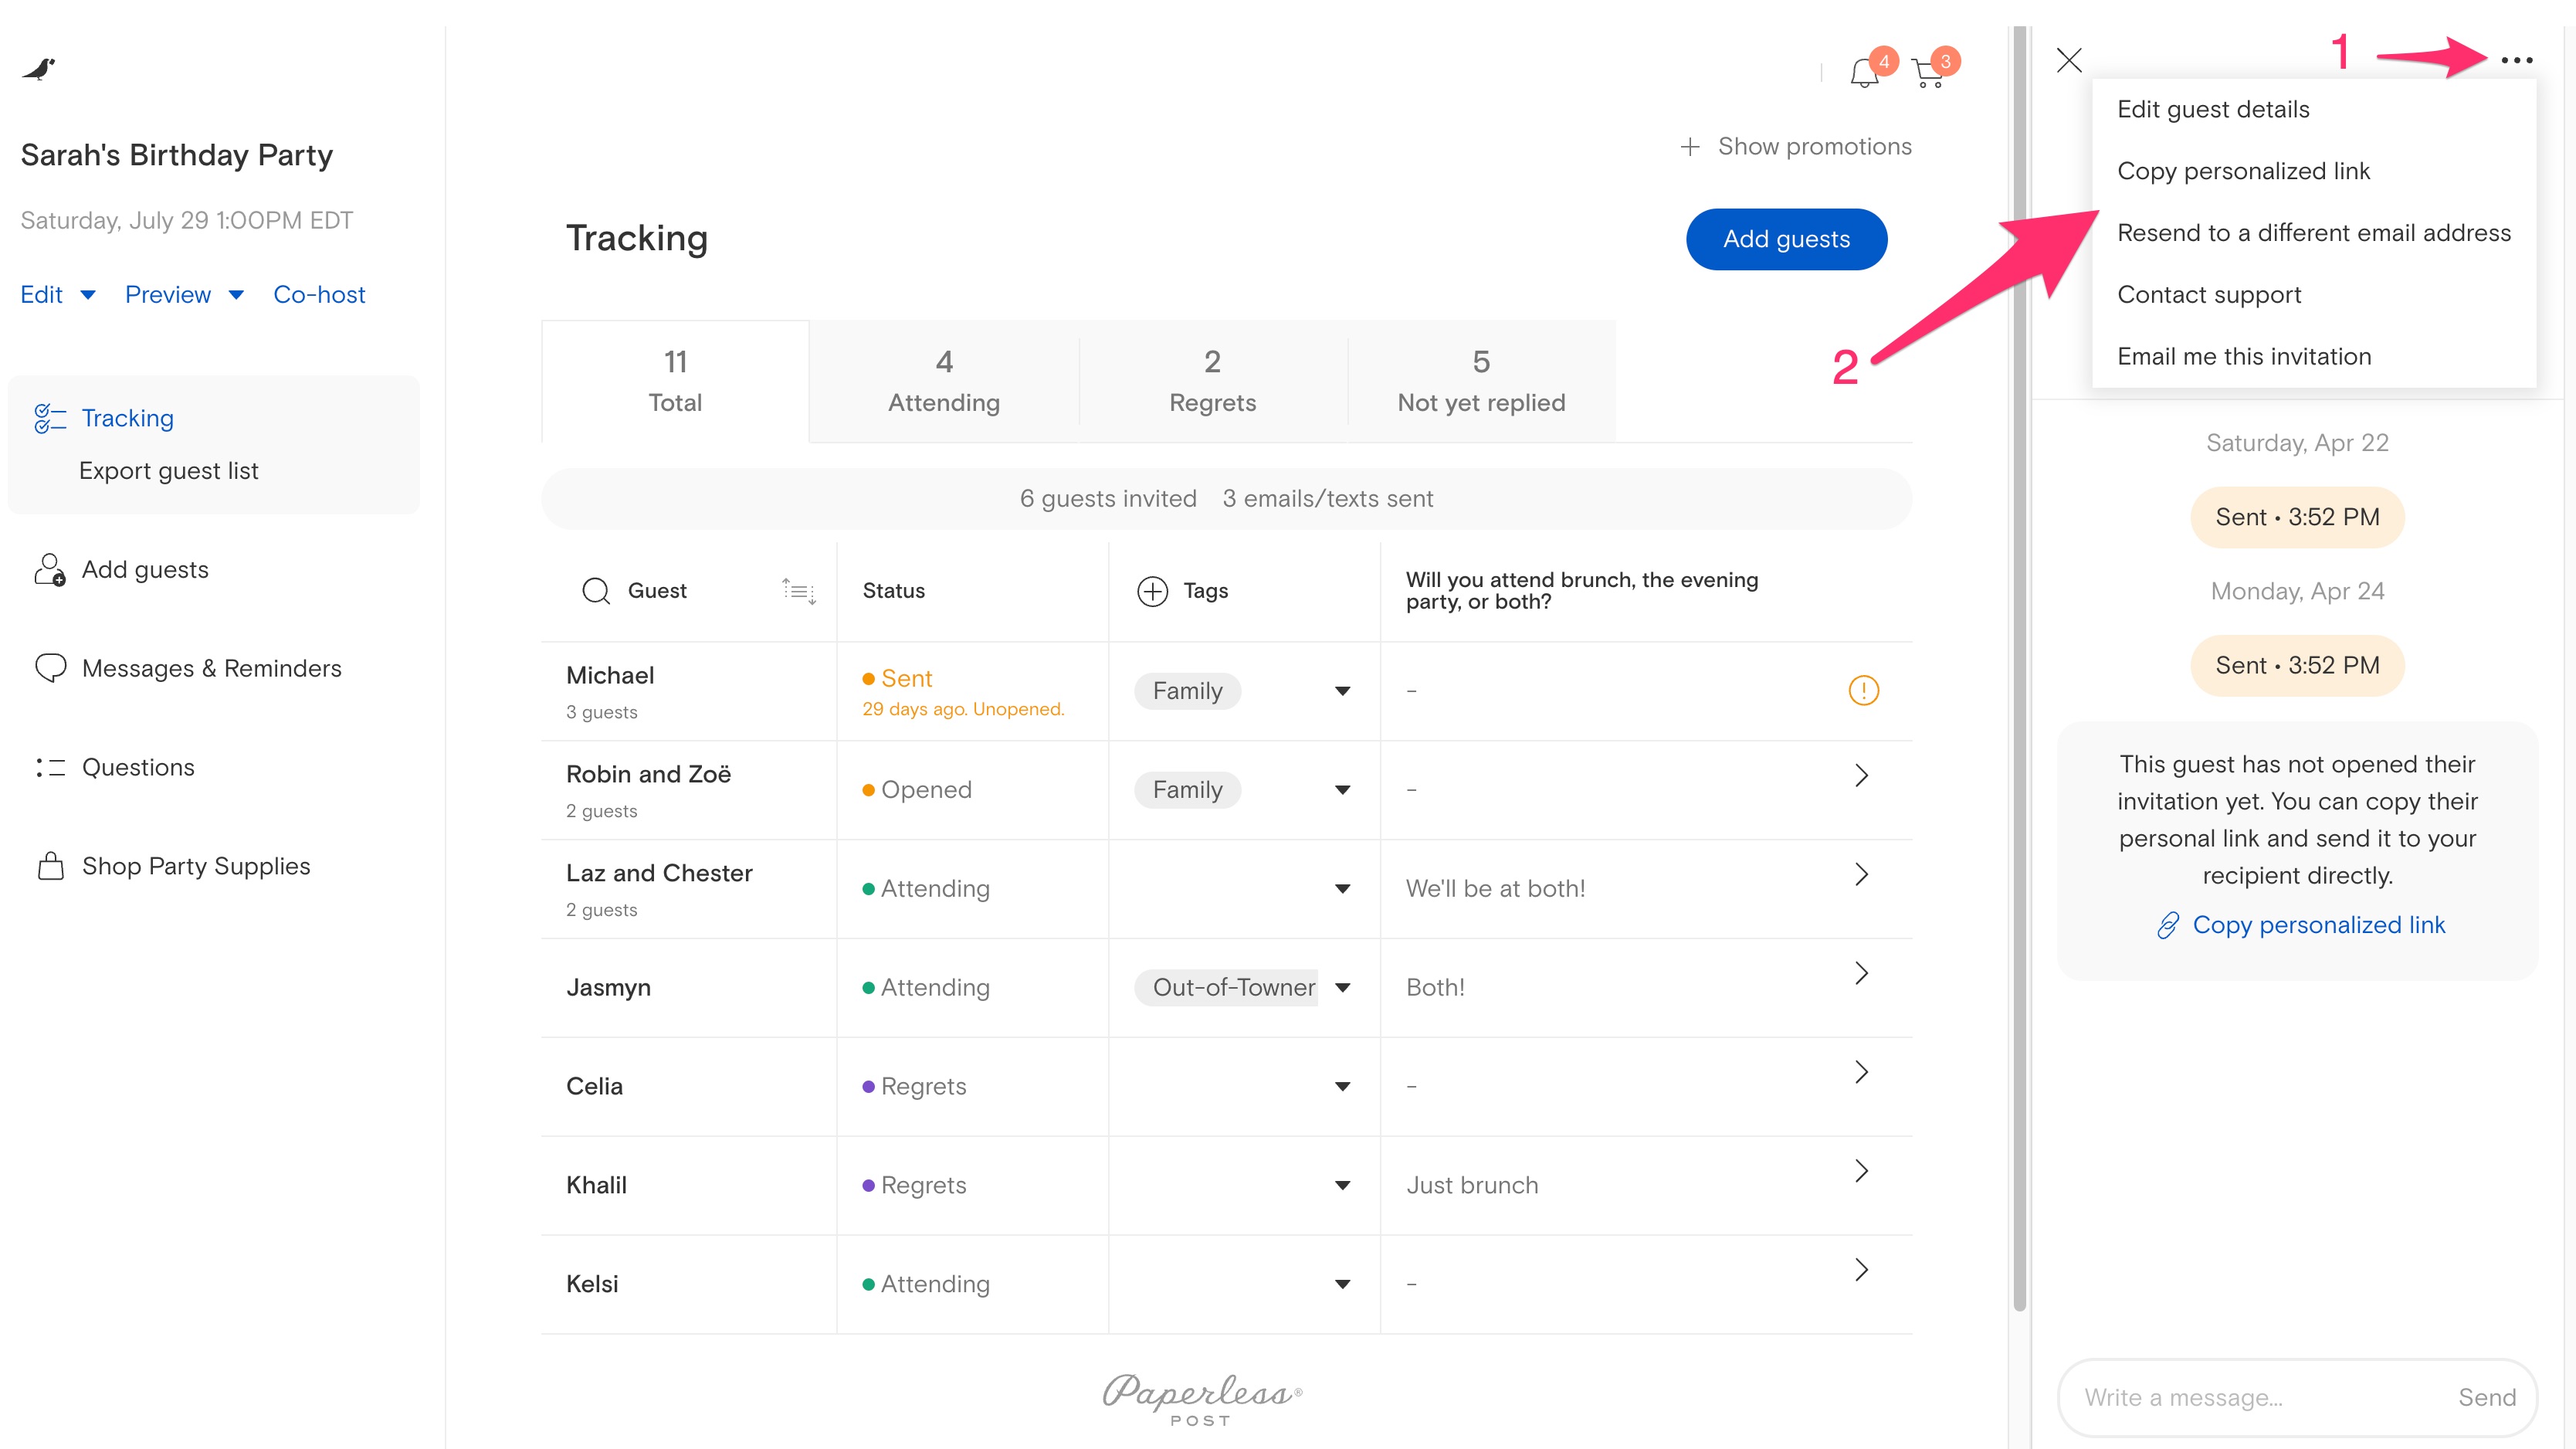This screenshot has width=2576, height=1449.
Task: Click the vertical scrollbar of guest list
Action: click(2019, 668)
